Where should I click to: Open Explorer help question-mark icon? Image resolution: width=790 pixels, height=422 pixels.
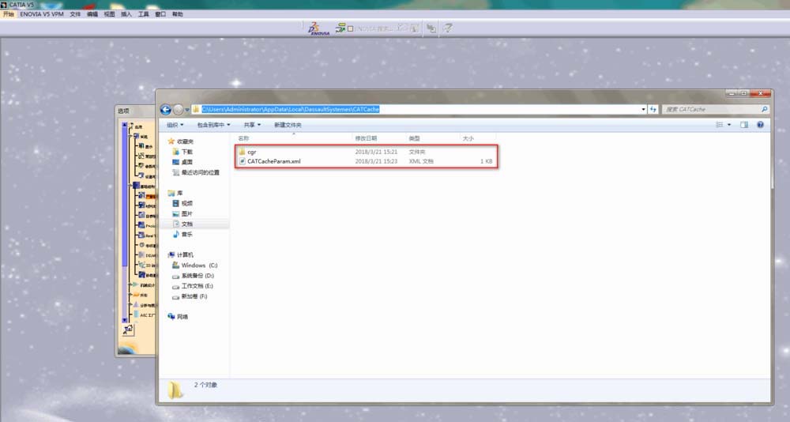(x=760, y=125)
